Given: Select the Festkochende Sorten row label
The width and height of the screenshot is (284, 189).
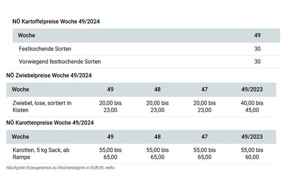Looking at the screenshot, I should click(x=45, y=49).
